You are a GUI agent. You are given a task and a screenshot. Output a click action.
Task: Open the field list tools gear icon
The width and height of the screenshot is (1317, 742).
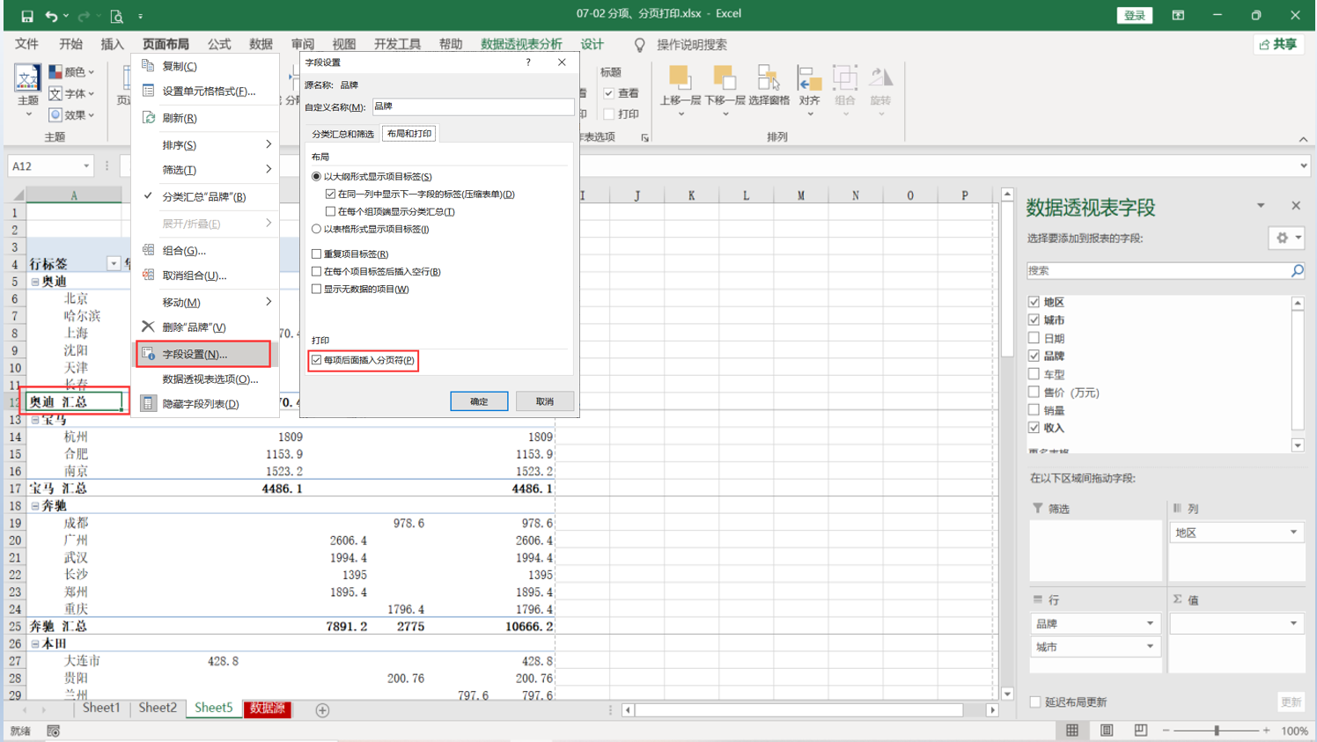(x=1286, y=238)
